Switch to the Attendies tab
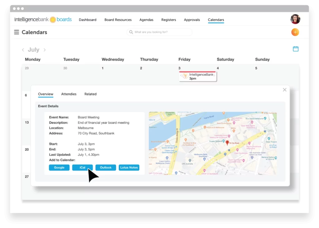319x228 pixels. (x=69, y=94)
